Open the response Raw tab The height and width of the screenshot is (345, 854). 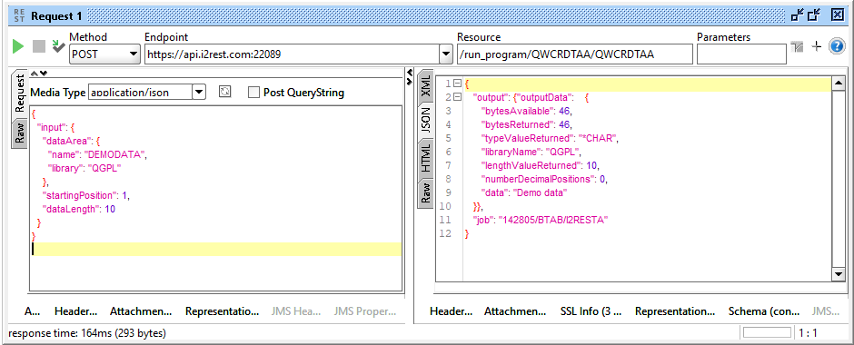425,192
